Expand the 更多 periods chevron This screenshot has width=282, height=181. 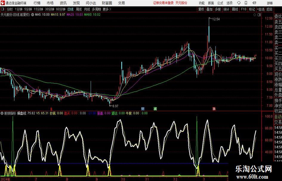click(110, 9)
